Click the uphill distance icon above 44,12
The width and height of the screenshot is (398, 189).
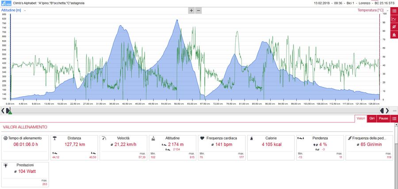point(54,153)
